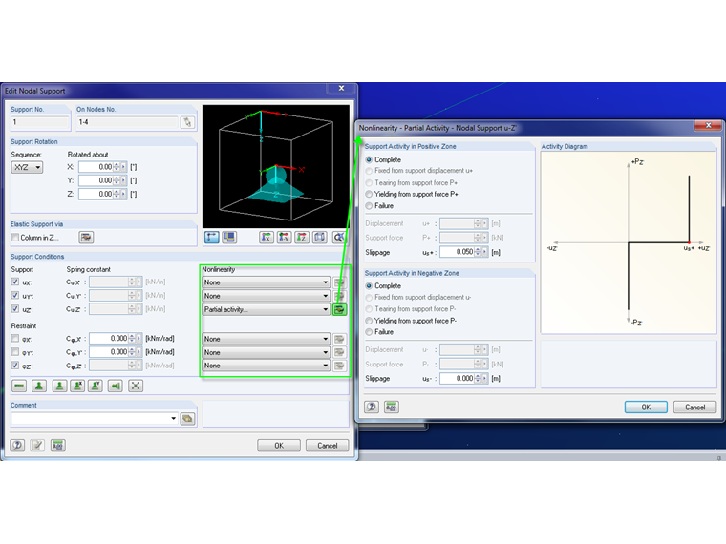Click the edit icon beside the uX Nonlinearity dropdown
This screenshot has width=726, height=544.
[x=339, y=282]
